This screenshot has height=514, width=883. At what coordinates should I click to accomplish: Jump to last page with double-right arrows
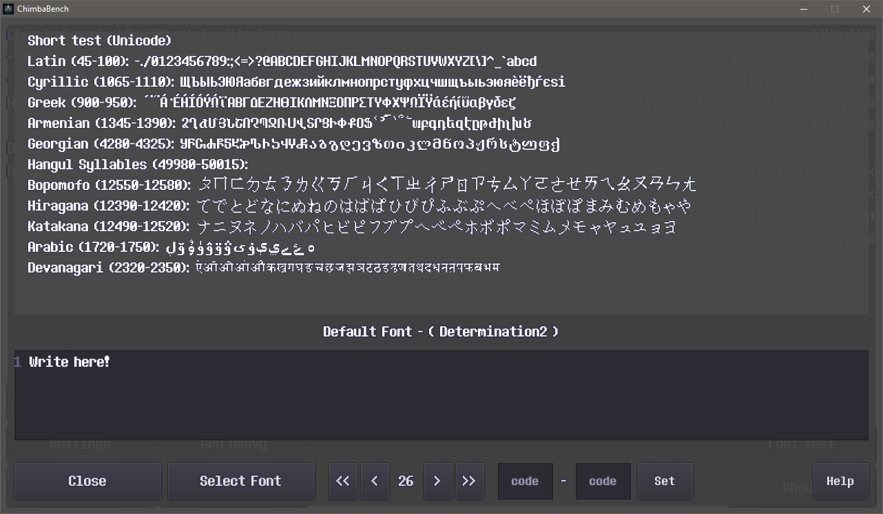click(x=469, y=481)
